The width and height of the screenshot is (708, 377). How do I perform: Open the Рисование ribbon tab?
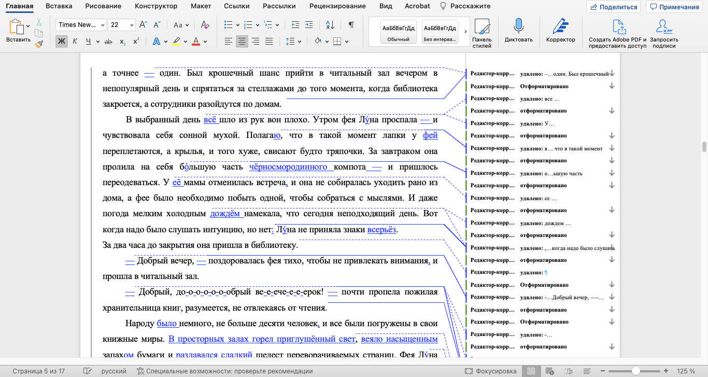tap(103, 6)
